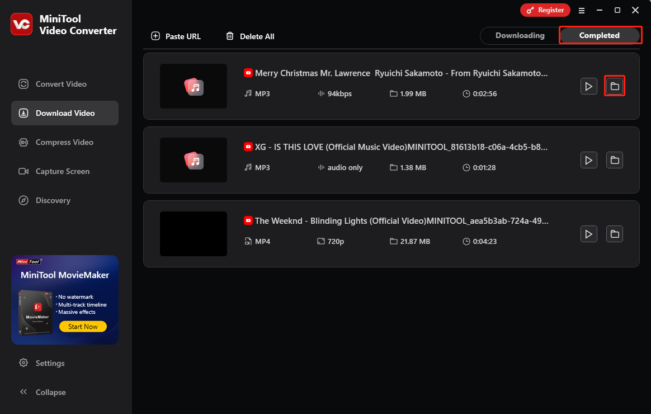Click the Register button

click(x=545, y=11)
